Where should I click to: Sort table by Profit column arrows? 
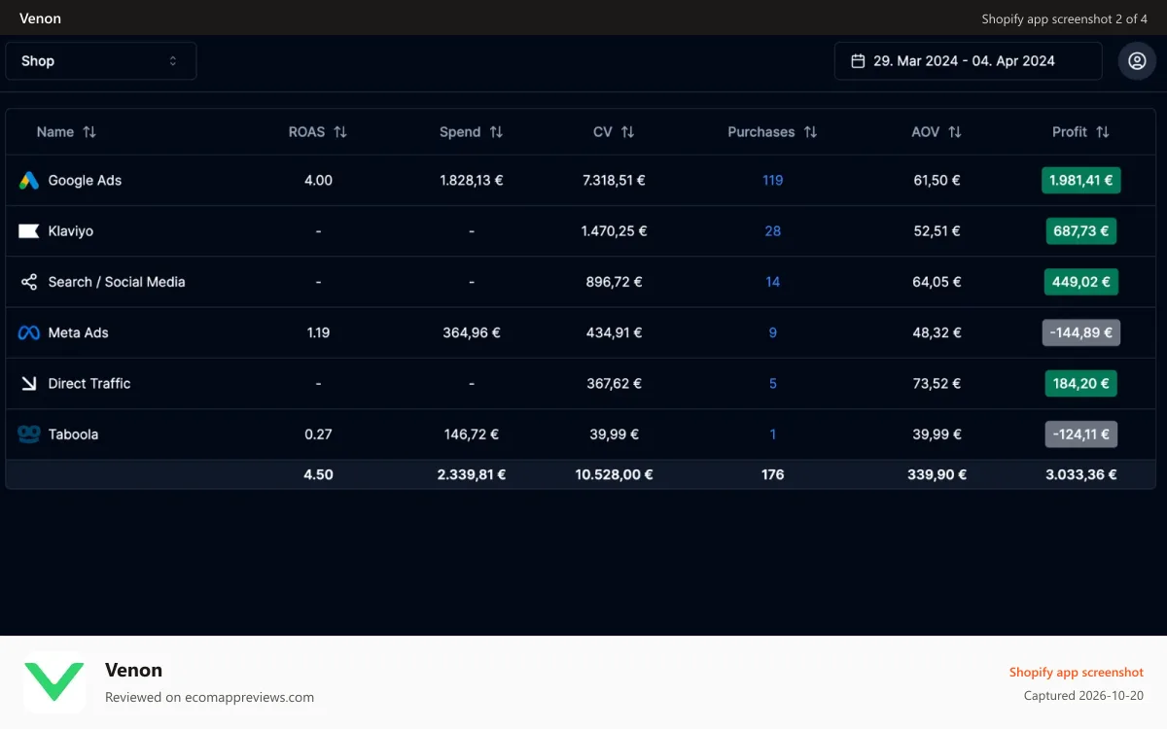pos(1102,132)
